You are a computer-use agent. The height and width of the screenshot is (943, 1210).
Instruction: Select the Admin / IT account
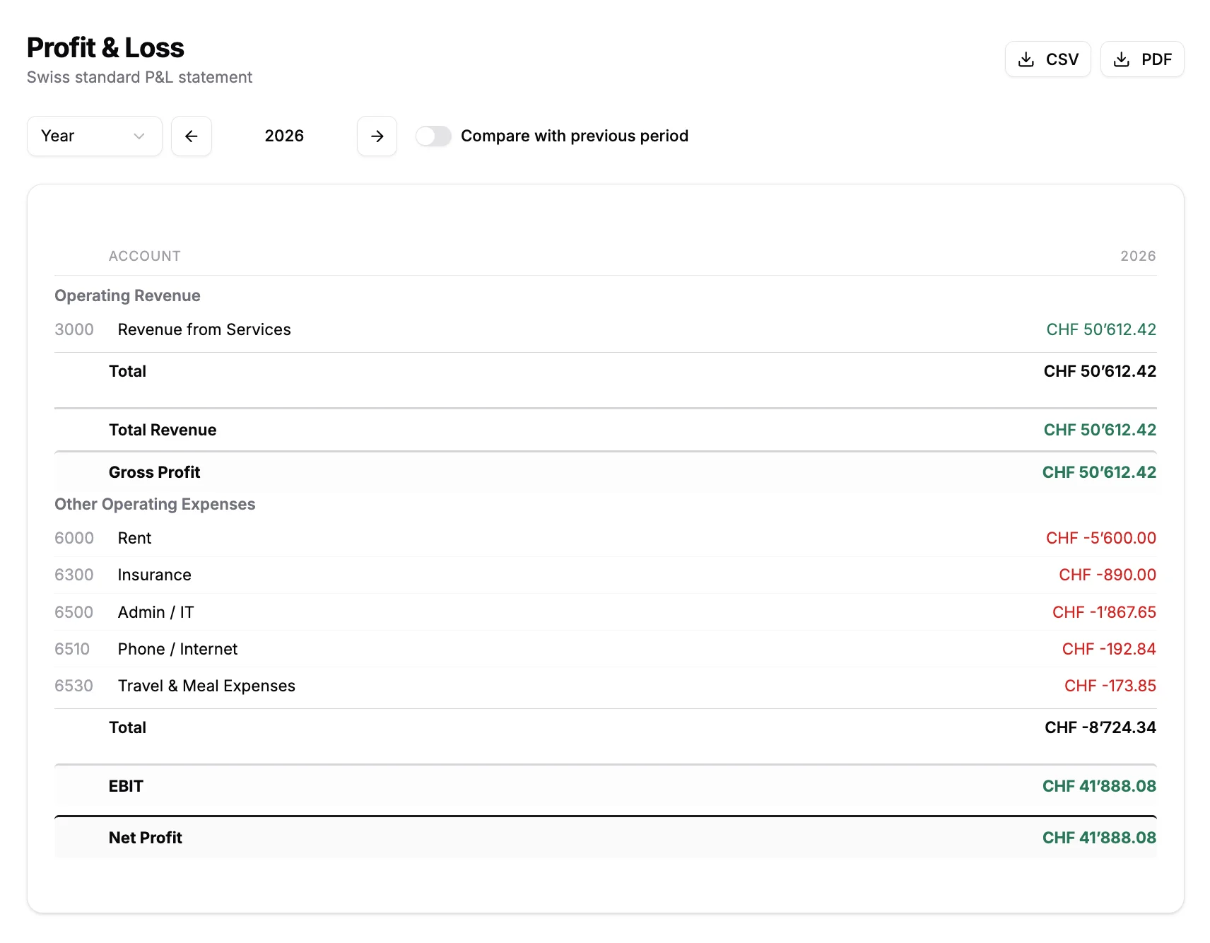click(x=155, y=612)
